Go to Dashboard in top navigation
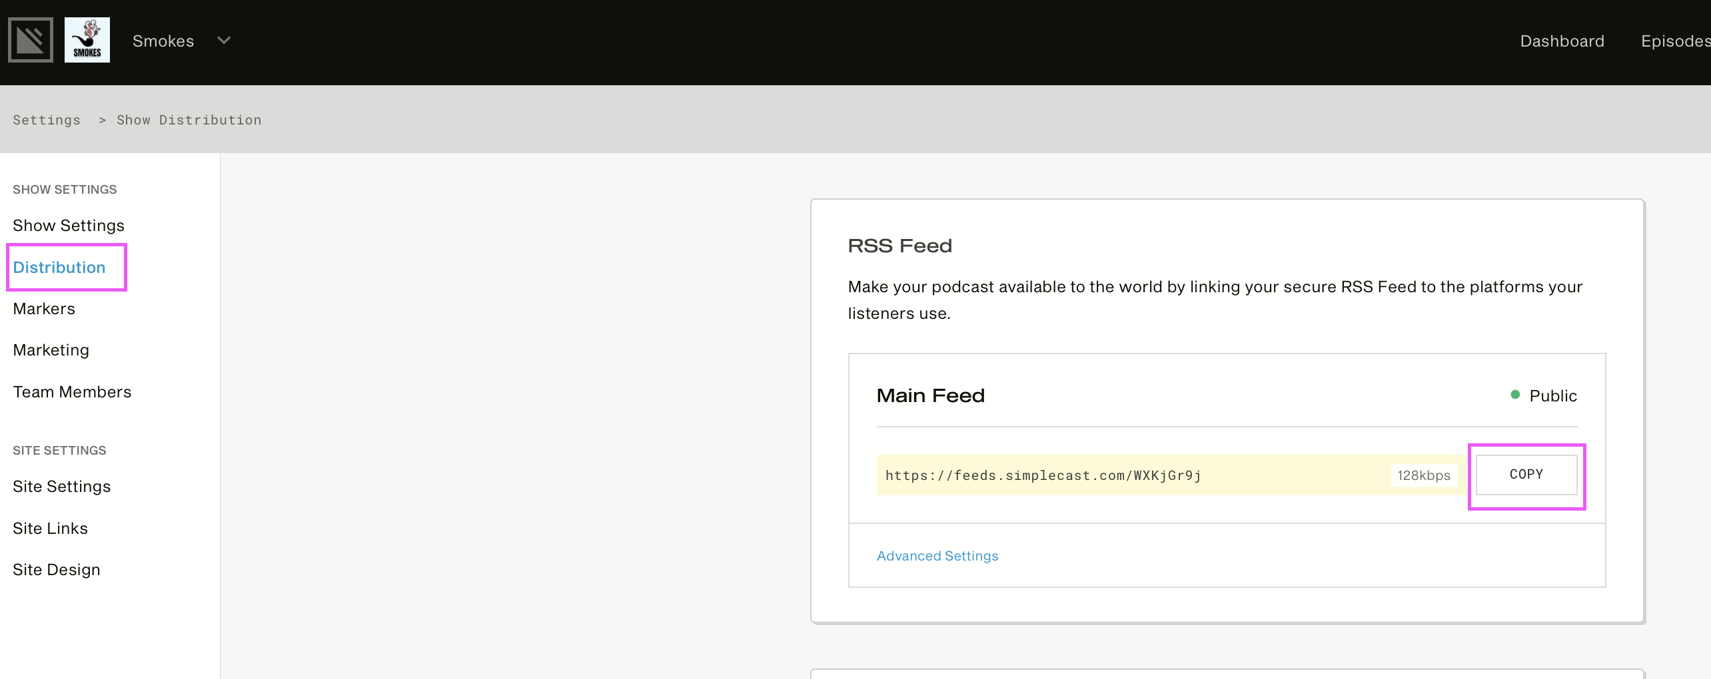 pos(1562,41)
